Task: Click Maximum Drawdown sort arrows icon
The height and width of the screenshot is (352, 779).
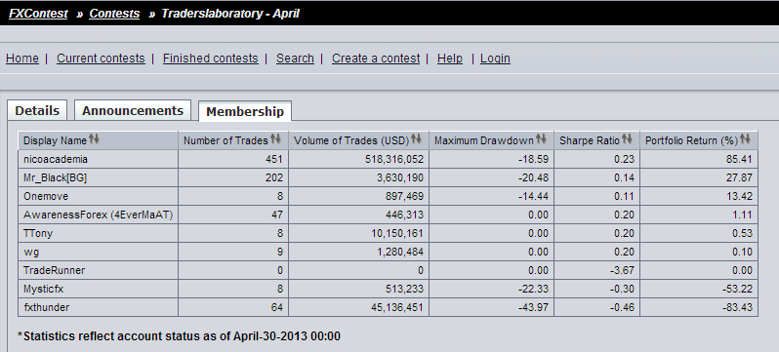Action: coord(541,140)
